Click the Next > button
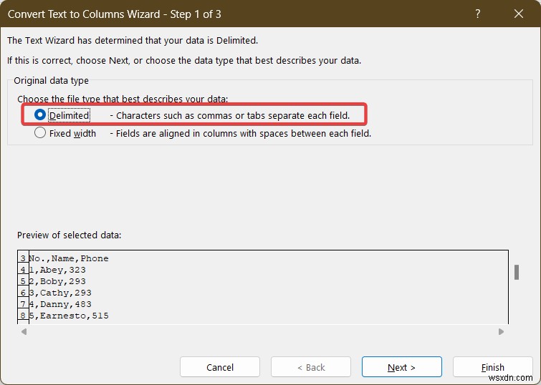The image size is (541, 385). click(x=401, y=367)
